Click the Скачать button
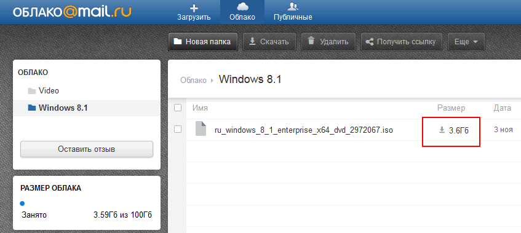 coord(269,42)
